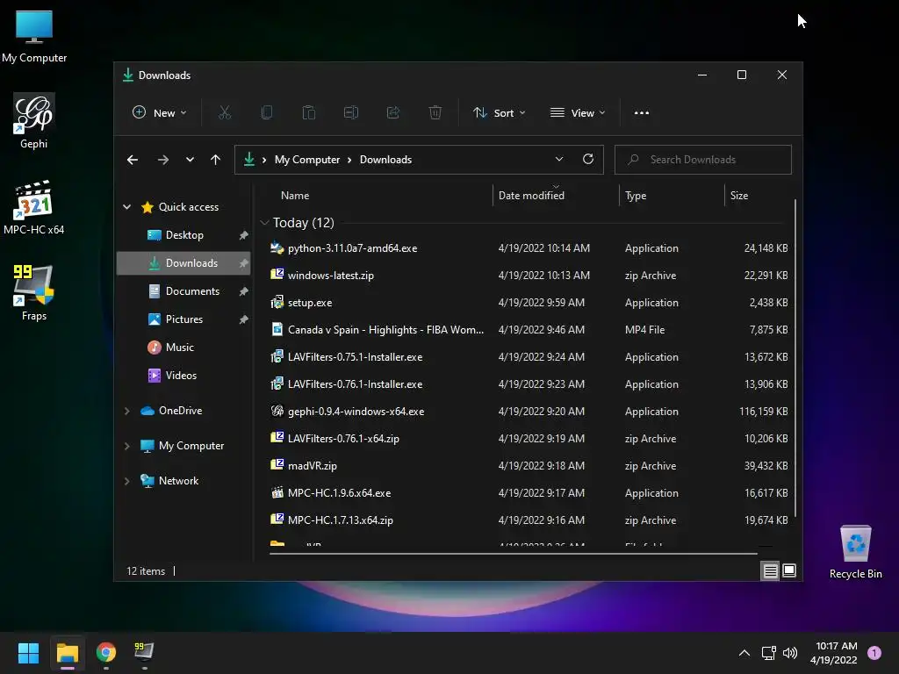This screenshot has height=674, width=899.
Task: Expand the address bar history dropdown
Action: (x=559, y=160)
